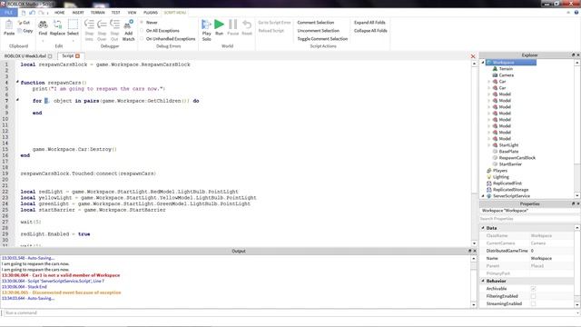This screenshot has height=327, width=581.
Task: Click Uncomment Selection
Action: coord(318,31)
